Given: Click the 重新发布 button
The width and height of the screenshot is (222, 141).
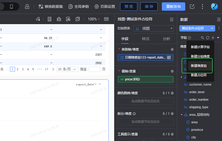Looking at the screenshot, I should pos(174,7).
